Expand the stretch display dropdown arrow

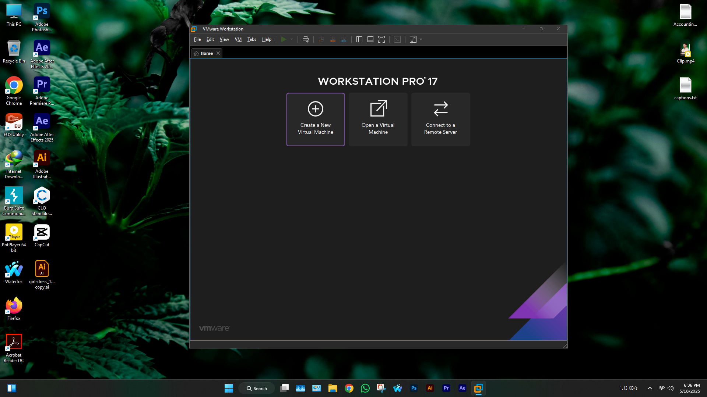pyautogui.click(x=421, y=39)
